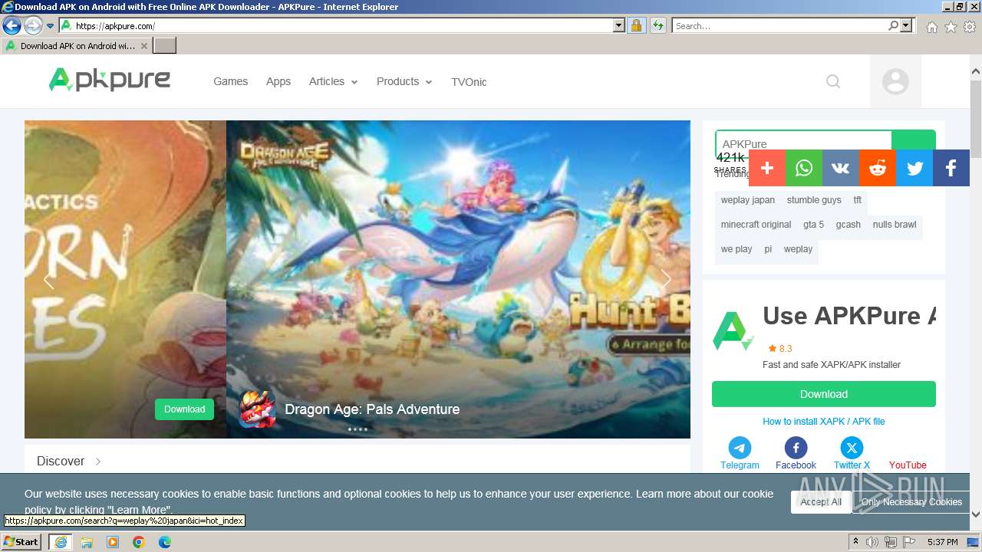This screenshot has width=982, height=552.
Task: Click Only Necessary Cookies button
Action: (911, 502)
